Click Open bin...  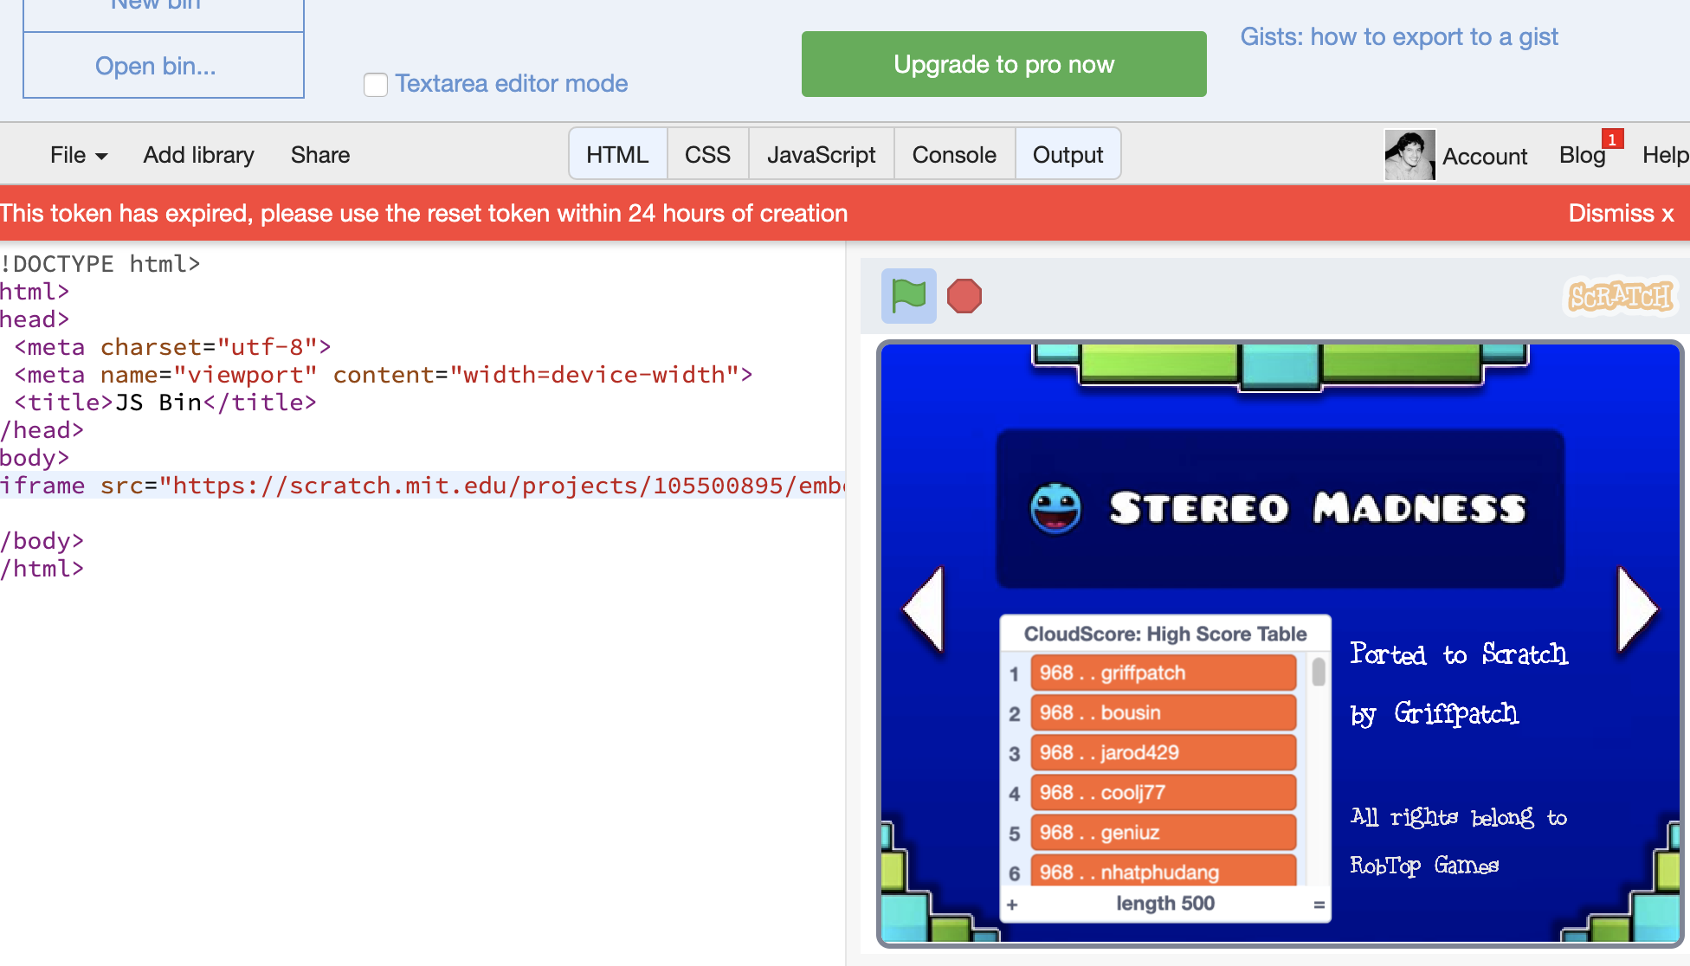(157, 66)
